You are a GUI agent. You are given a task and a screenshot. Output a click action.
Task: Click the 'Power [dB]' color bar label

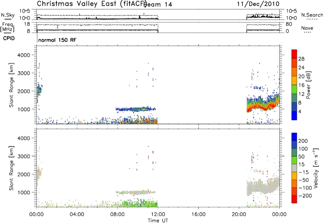(308, 85)
